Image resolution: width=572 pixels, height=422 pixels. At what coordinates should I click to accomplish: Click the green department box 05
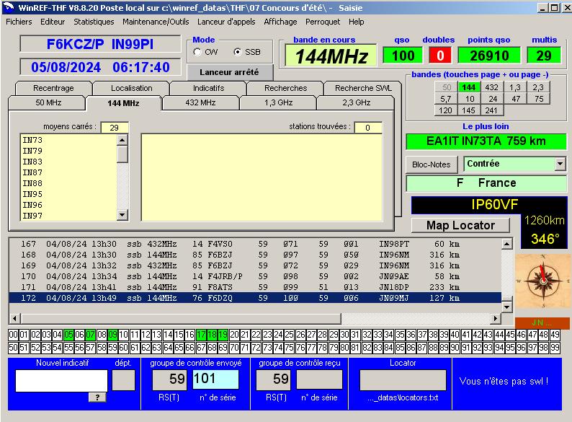pyautogui.click(x=68, y=334)
